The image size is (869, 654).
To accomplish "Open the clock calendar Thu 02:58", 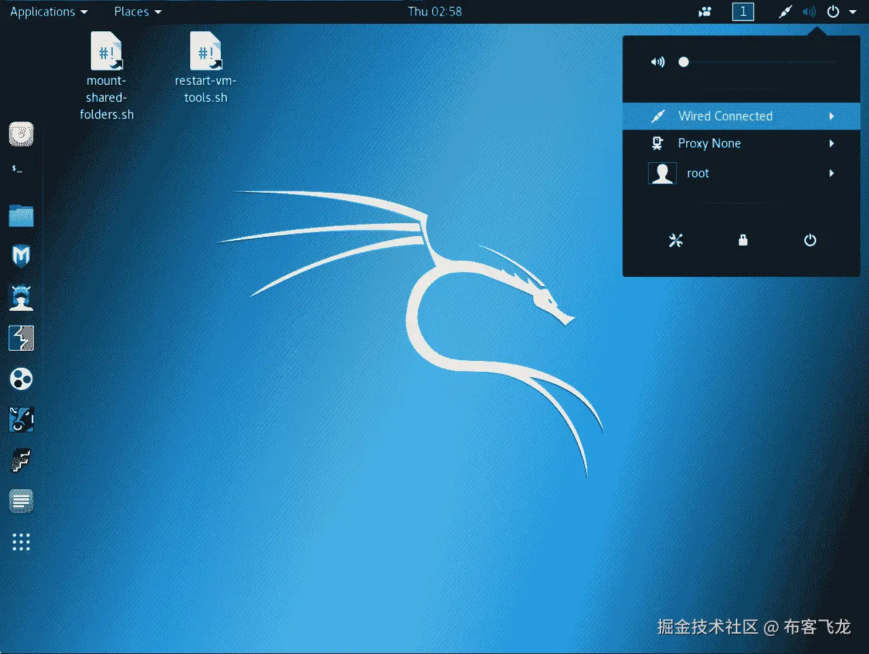I will pyautogui.click(x=435, y=12).
